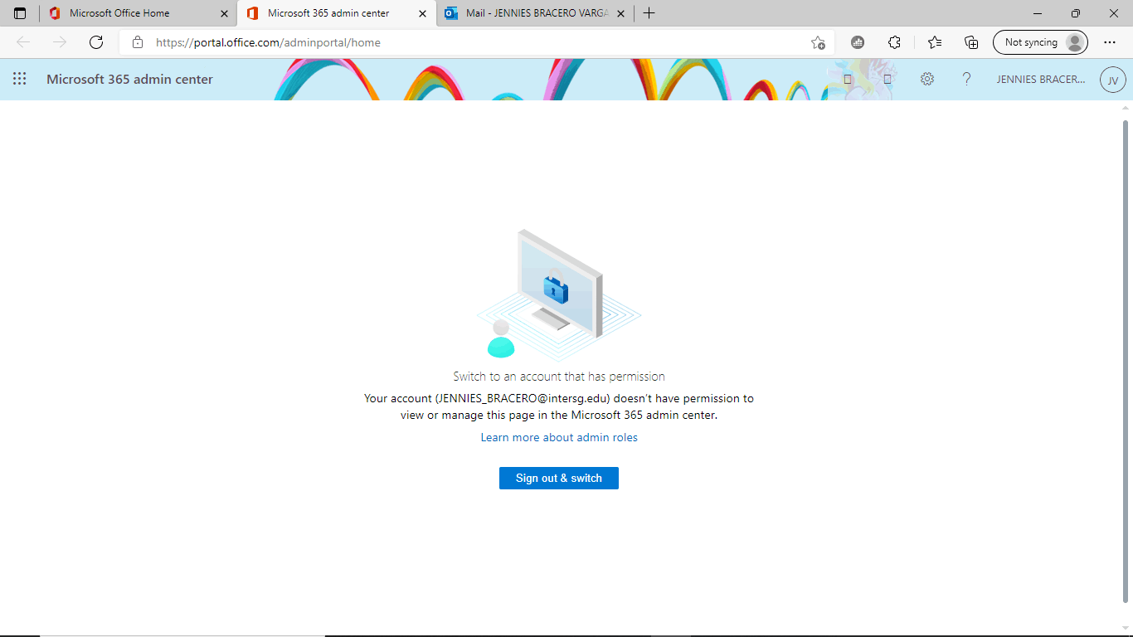Click the JV account avatar

(x=1112, y=80)
